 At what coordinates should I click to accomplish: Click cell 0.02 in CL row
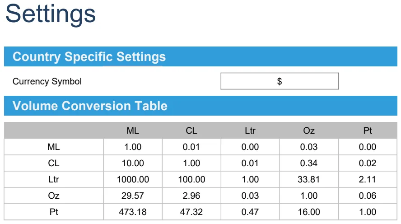pyautogui.click(x=368, y=163)
